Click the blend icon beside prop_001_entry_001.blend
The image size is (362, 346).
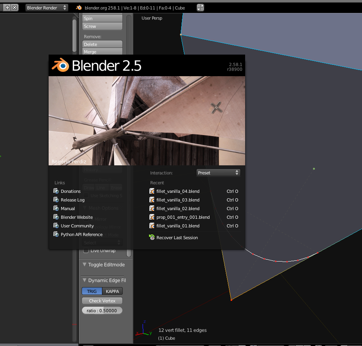(x=152, y=217)
